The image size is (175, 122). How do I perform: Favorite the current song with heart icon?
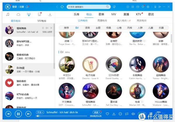[x=107, y=114]
